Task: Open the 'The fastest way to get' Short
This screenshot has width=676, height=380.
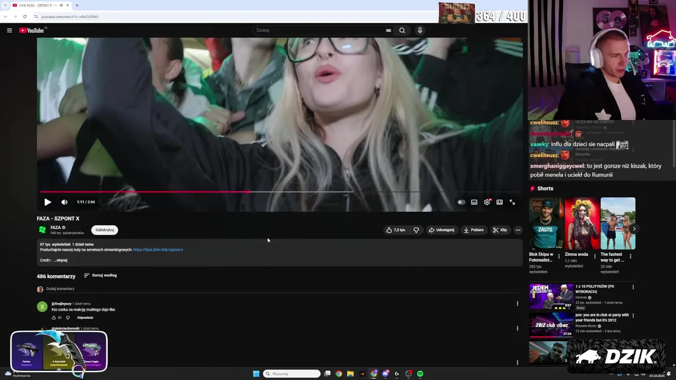Action: click(x=618, y=223)
